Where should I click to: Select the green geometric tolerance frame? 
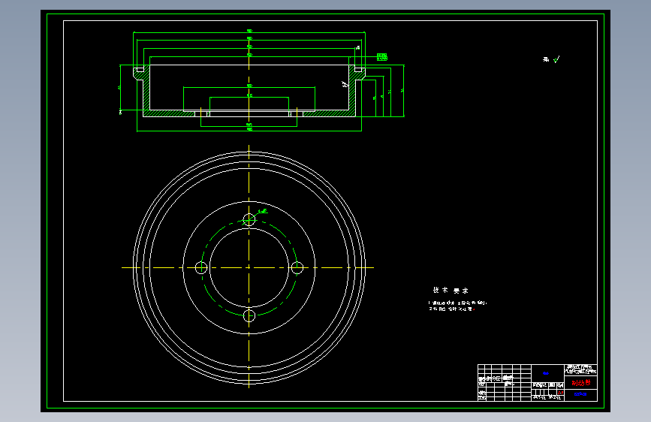(x=382, y=57)
